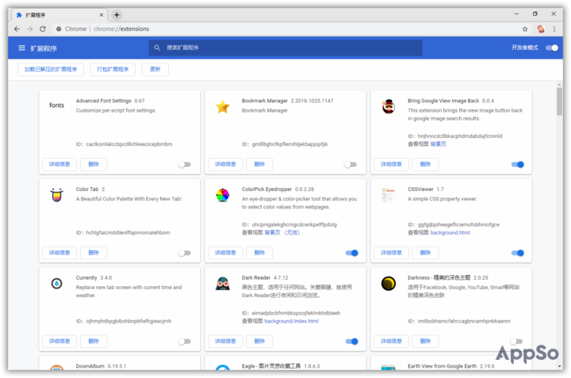
Task: Click 删除 for Darkness extension
Action: 425,341
